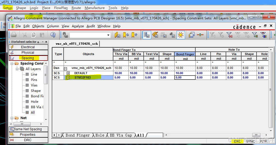Viewport: 276px width, 145px height.
Task: Click the lightning icon on the Electrical button
Action: [x=12, y=47]
